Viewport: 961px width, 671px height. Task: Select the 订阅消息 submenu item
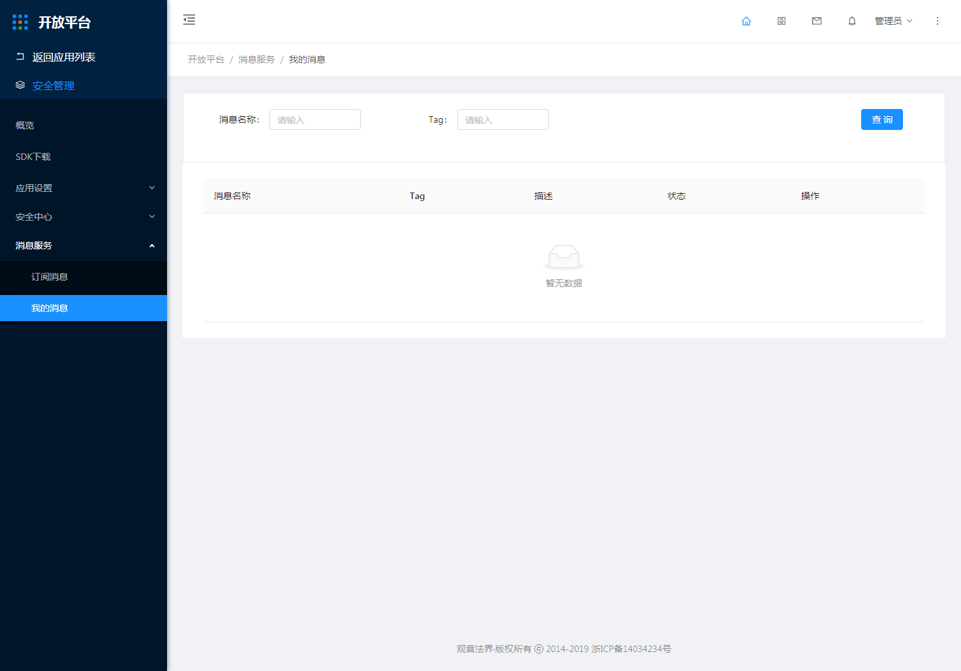84,277
